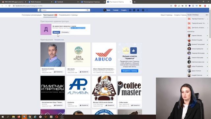Screen dimensions: 211x119
Task: Switch to the third browser tab titled Facebook
Action: (x=66, y=2)
